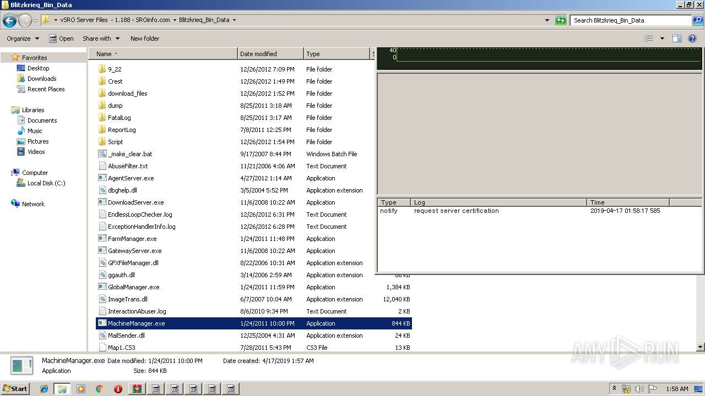Open the Pictures library
The width and height of the screenshot is (705, 396).
(x=38, y=141)
